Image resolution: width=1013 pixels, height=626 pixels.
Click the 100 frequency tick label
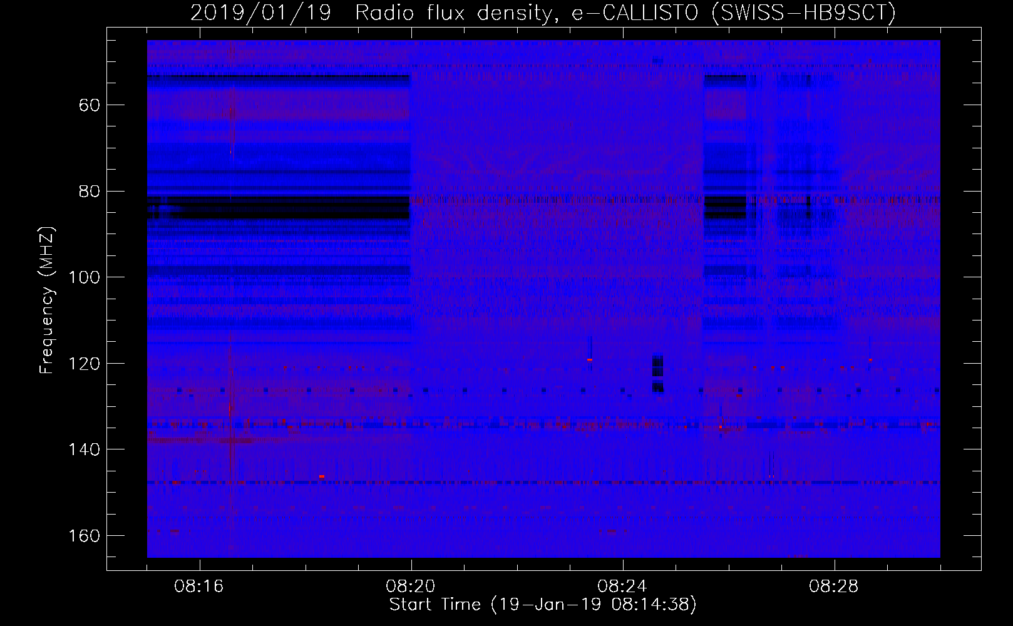coord(85,277)
